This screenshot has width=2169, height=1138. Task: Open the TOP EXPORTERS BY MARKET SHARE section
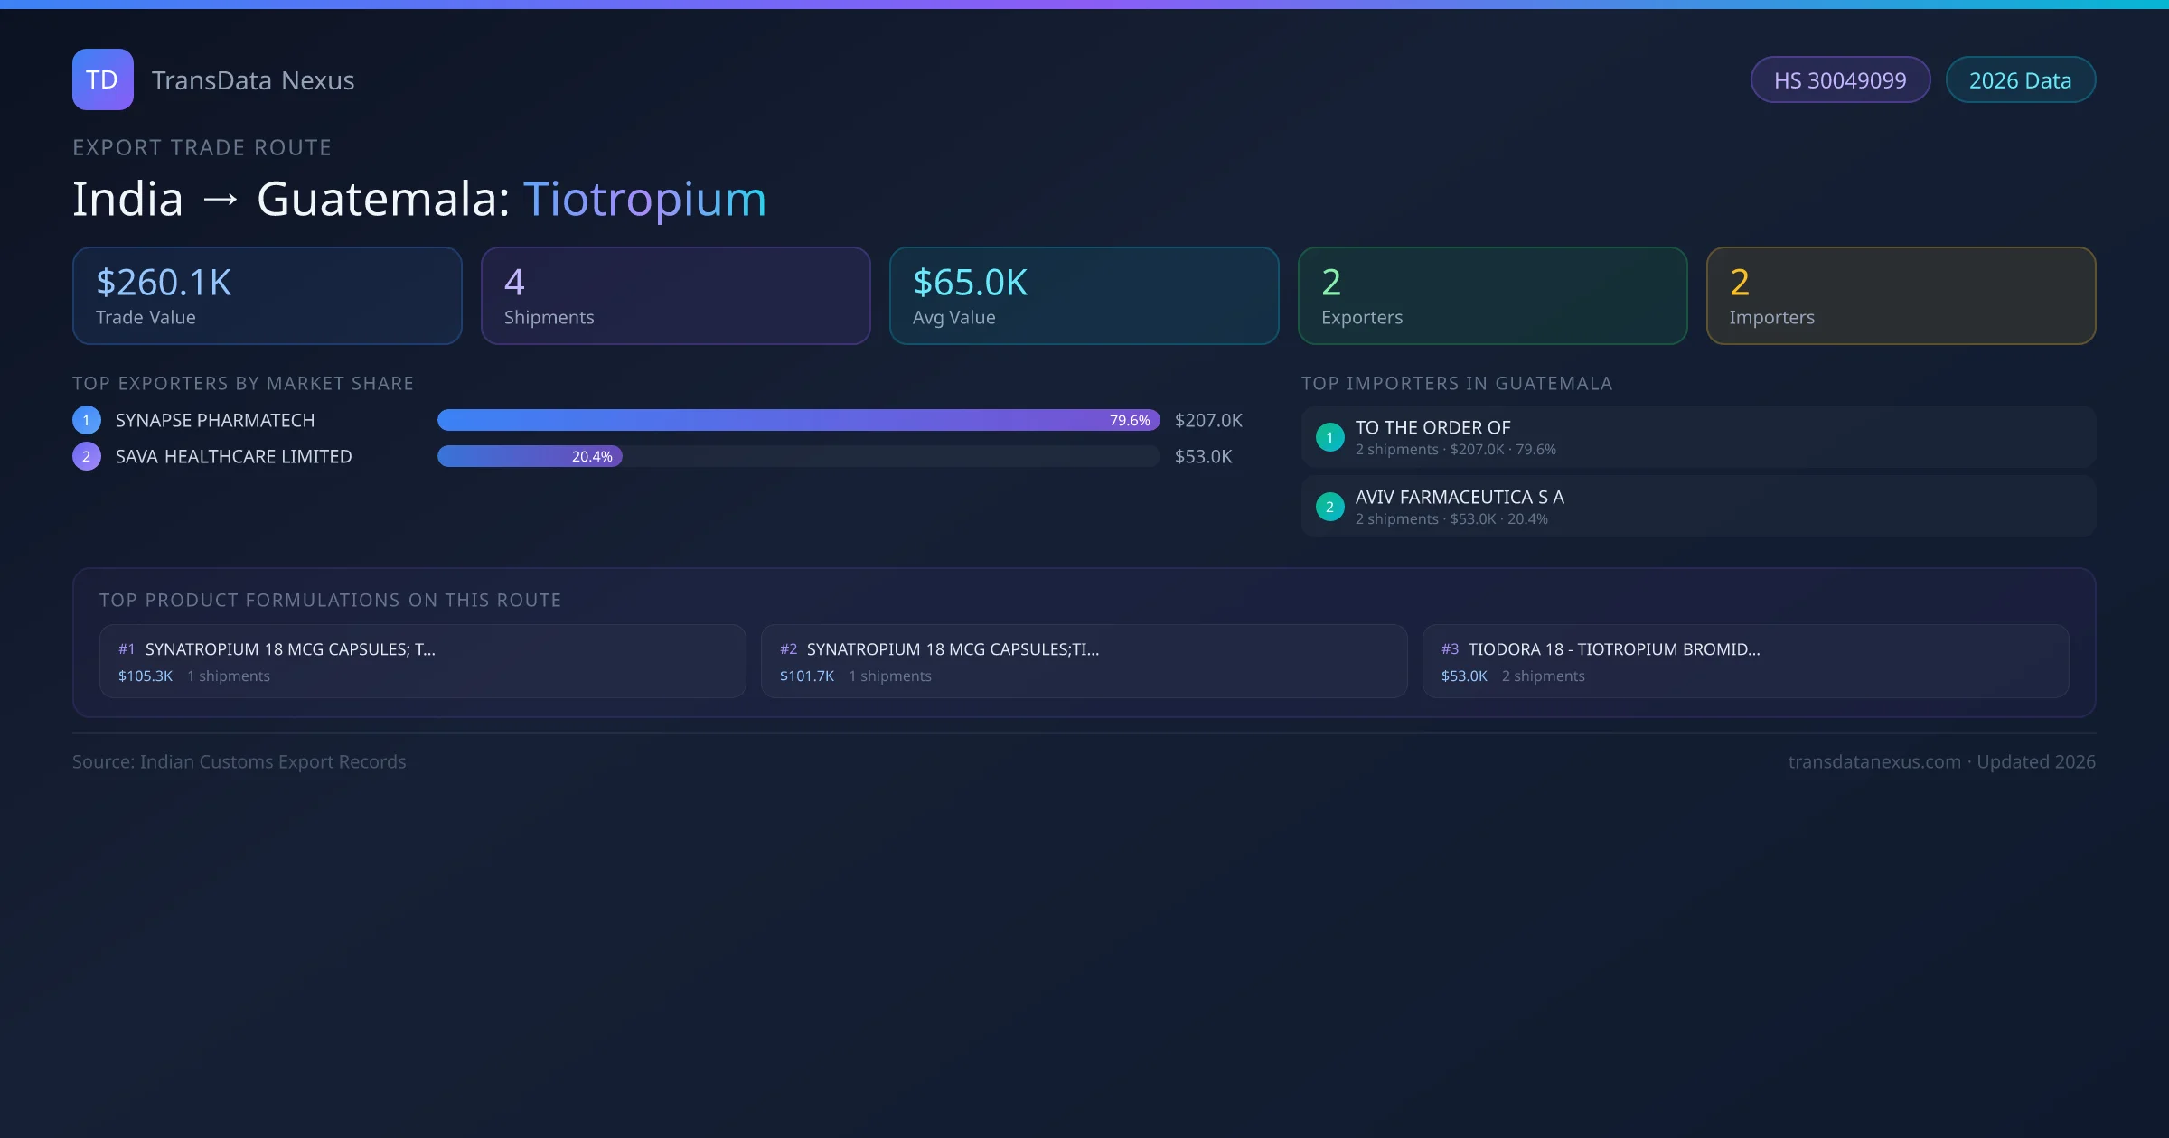click(243, 383)
